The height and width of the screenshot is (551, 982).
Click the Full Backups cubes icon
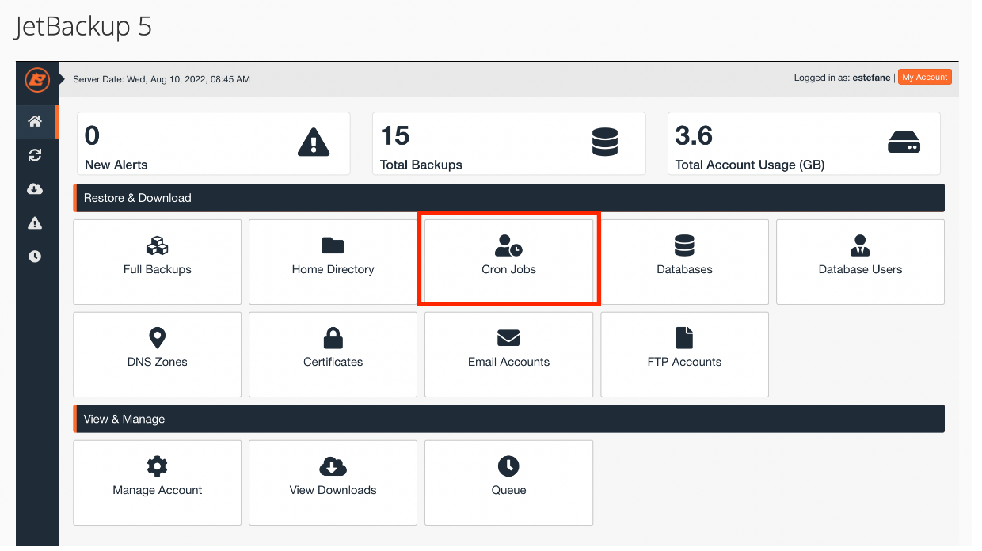(158, 245)
